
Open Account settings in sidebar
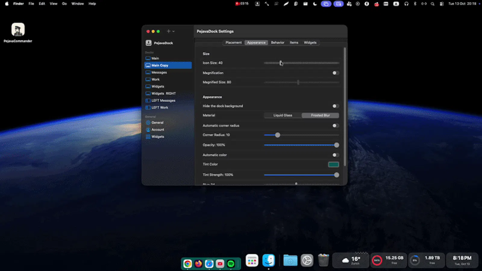pos(168,129)
